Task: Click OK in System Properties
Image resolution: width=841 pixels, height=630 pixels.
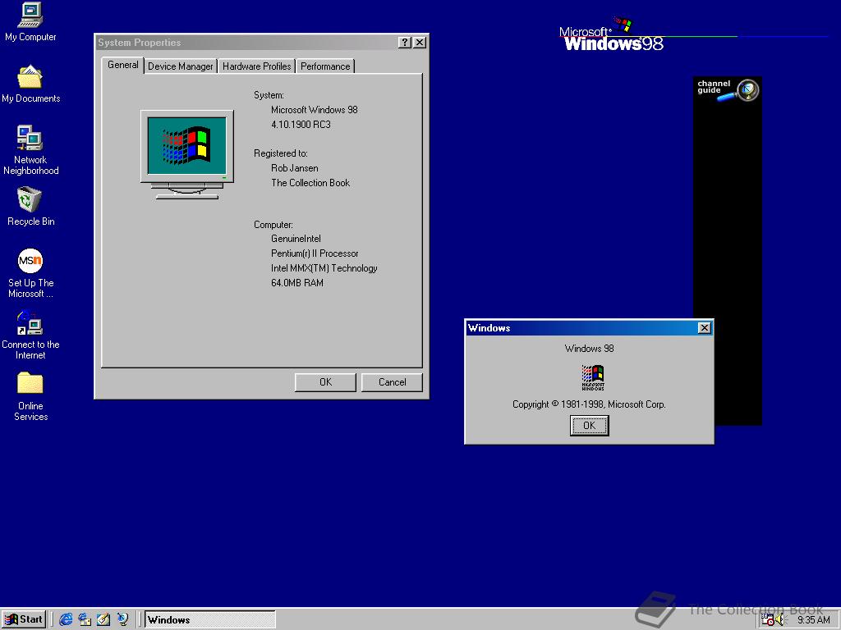Action: [325, 382]
